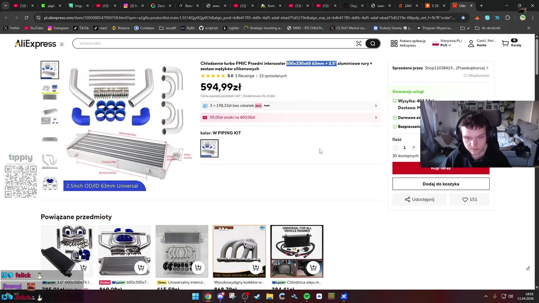Image resolution: width=539 pixels, height=303 pixels.
Task: Click the 15 sprzedanych text
Action: 273,76
